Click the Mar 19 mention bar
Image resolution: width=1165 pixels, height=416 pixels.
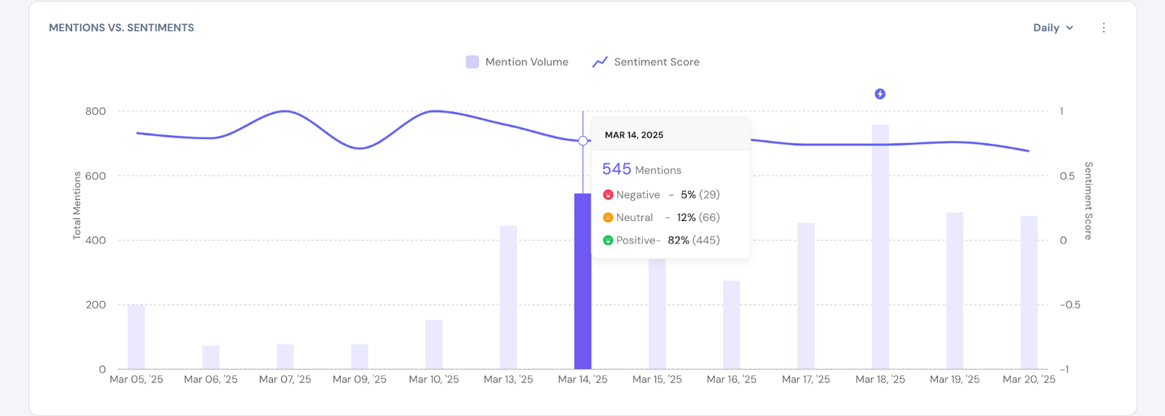click(955, 291)
